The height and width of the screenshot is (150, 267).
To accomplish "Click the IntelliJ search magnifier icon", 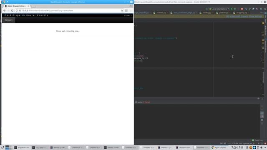I will coord(265,9).
